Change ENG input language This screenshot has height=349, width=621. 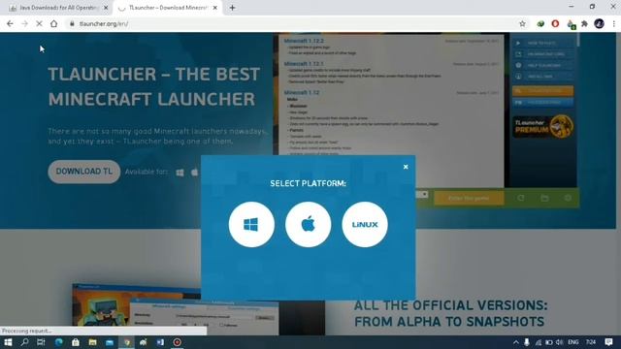pyautogui.click(x=573, y=342)
